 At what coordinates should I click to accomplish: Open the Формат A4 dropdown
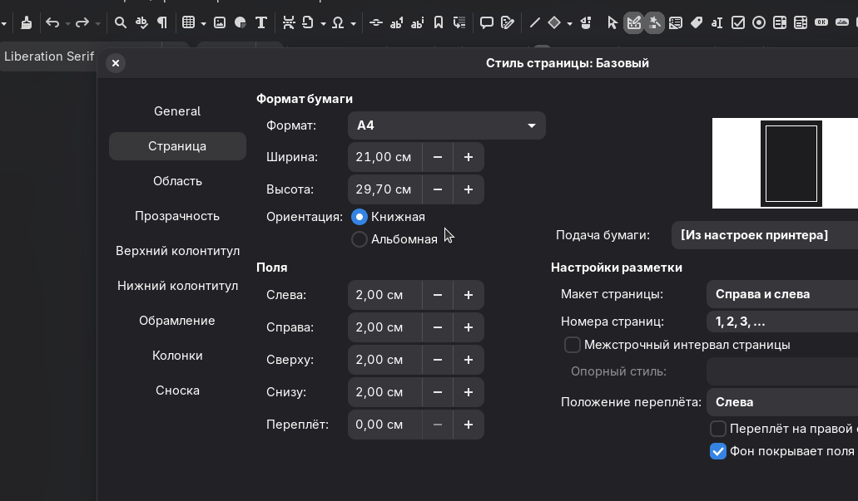[x=446, y=125]
